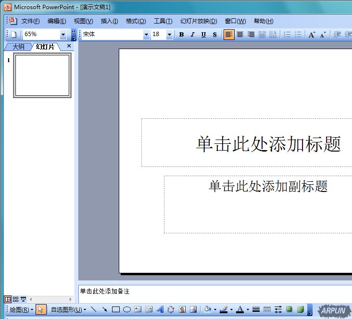
Task: Toggle bold formatting
Action: coord(181,35)
